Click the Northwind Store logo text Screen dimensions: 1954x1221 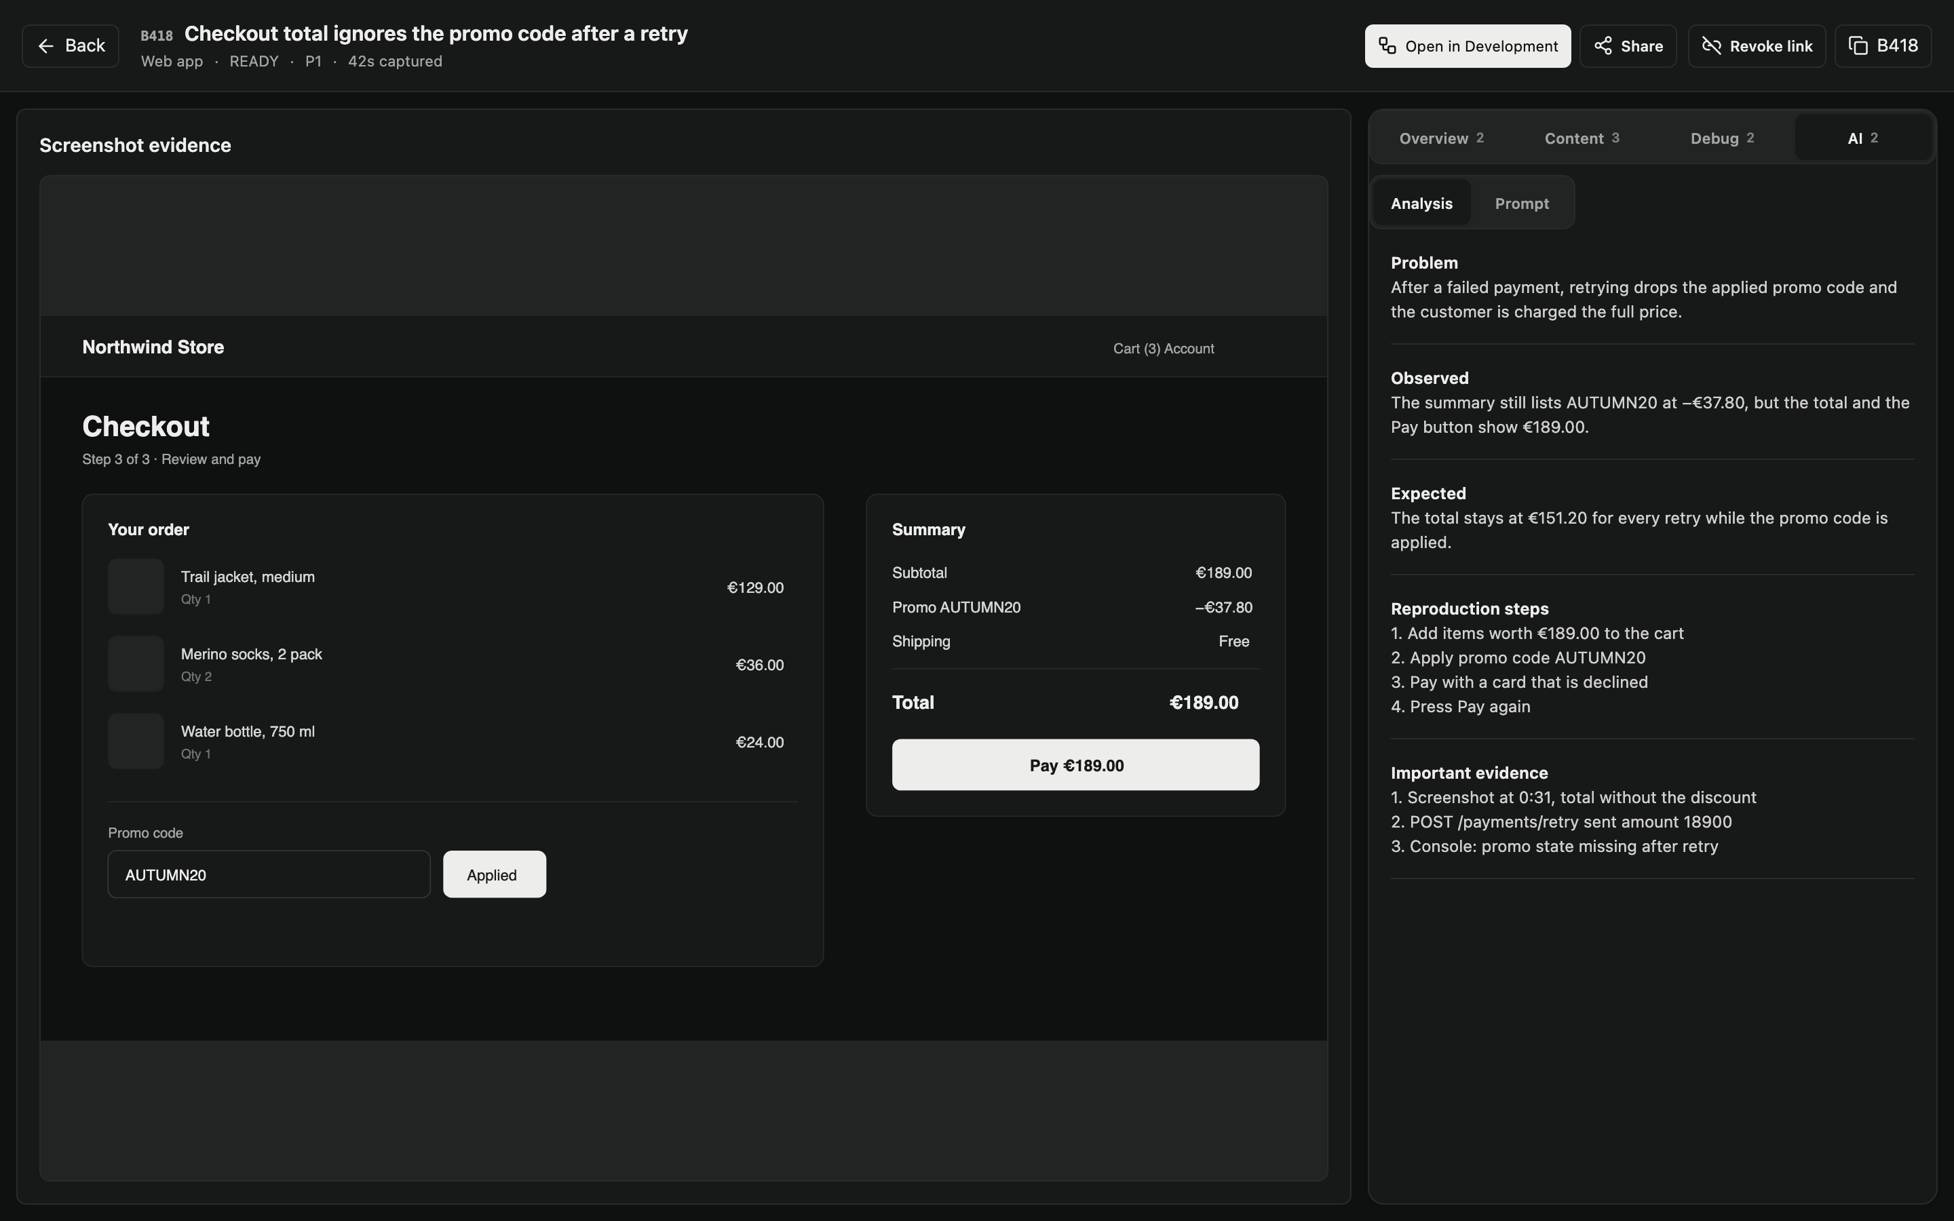(x=153, y=347)
